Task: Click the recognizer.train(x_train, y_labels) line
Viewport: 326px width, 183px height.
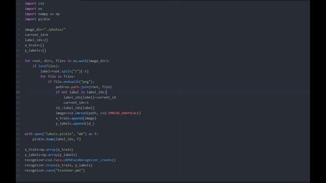Action: coord(59,165)
